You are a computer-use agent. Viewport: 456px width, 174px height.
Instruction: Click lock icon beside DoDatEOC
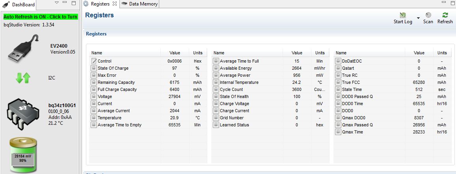point(338,61)
